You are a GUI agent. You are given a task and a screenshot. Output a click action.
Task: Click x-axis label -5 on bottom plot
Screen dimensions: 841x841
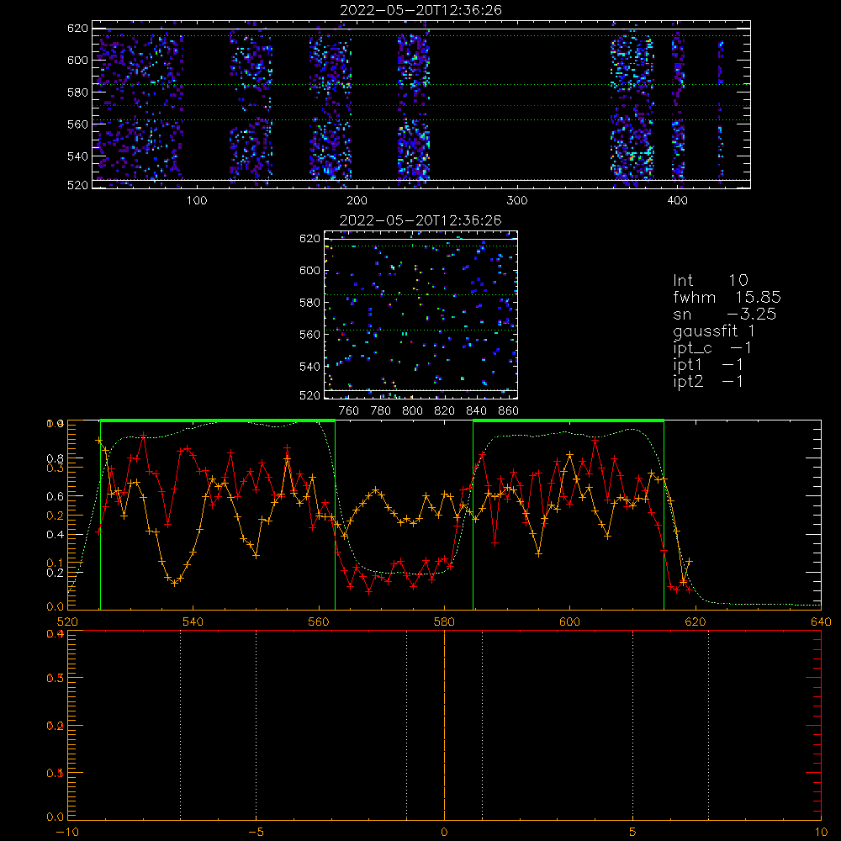tap(256, 832)
